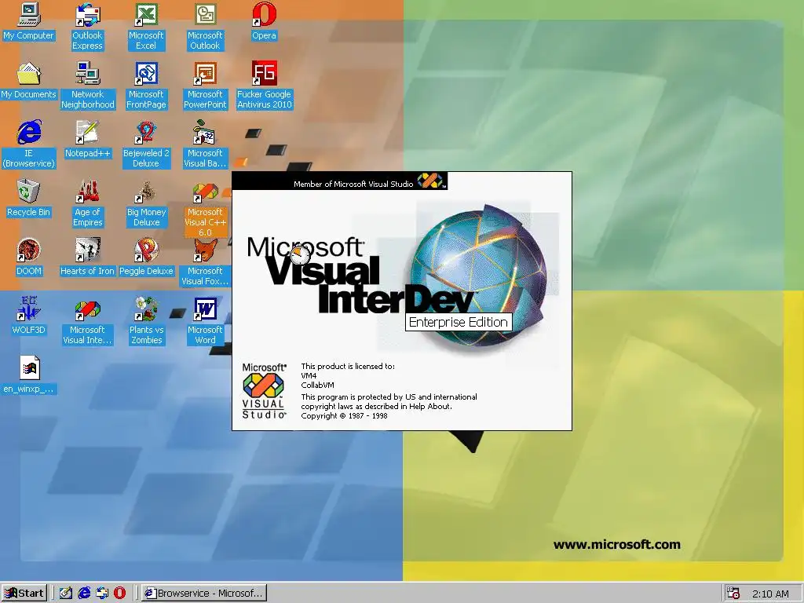
Task: Click 'Copyright © 1987 - 1998' text
Action: point(344,416)
